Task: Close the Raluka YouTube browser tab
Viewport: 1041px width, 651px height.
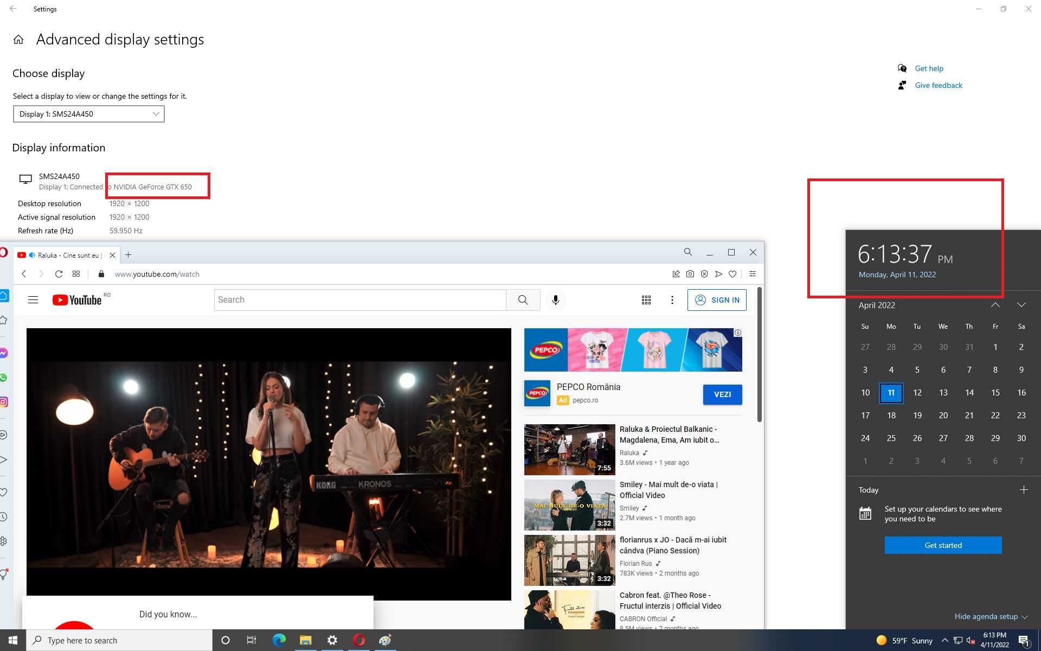Action: tap(112, 255)
